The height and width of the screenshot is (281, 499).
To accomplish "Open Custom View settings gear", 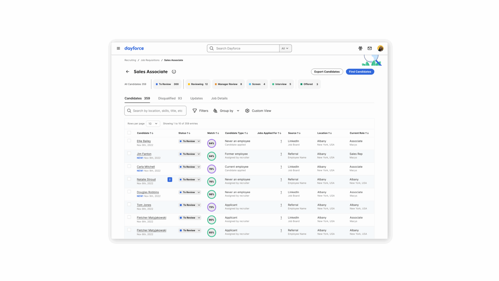I will tap(247, 111).
